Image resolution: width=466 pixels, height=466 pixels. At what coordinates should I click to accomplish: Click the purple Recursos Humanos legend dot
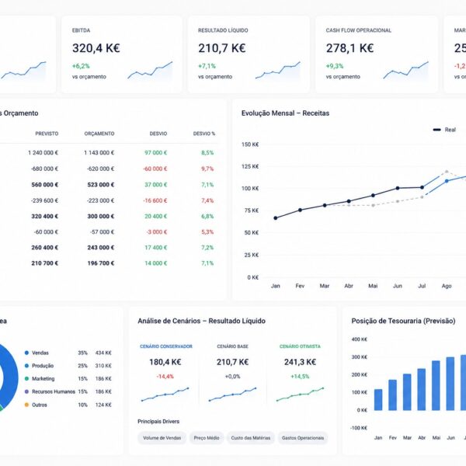(x=26, y=391)
